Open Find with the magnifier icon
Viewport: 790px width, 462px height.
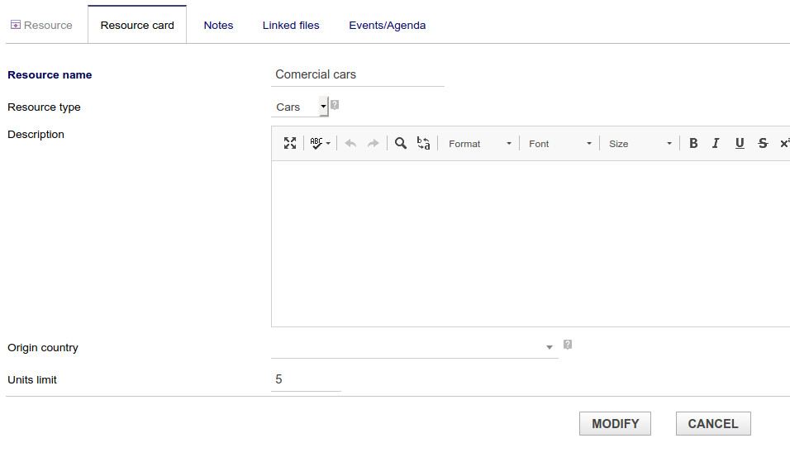401,143
